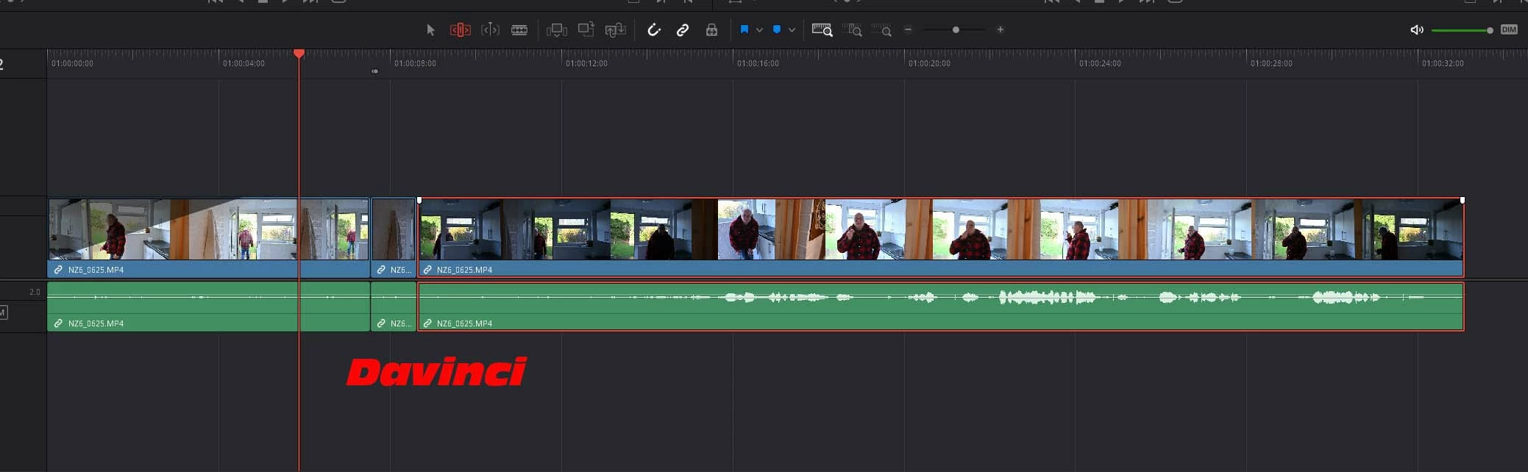Click the Replace Clip icon
This screenshot has width=1528, height=472.
click(x=615, y=29)
